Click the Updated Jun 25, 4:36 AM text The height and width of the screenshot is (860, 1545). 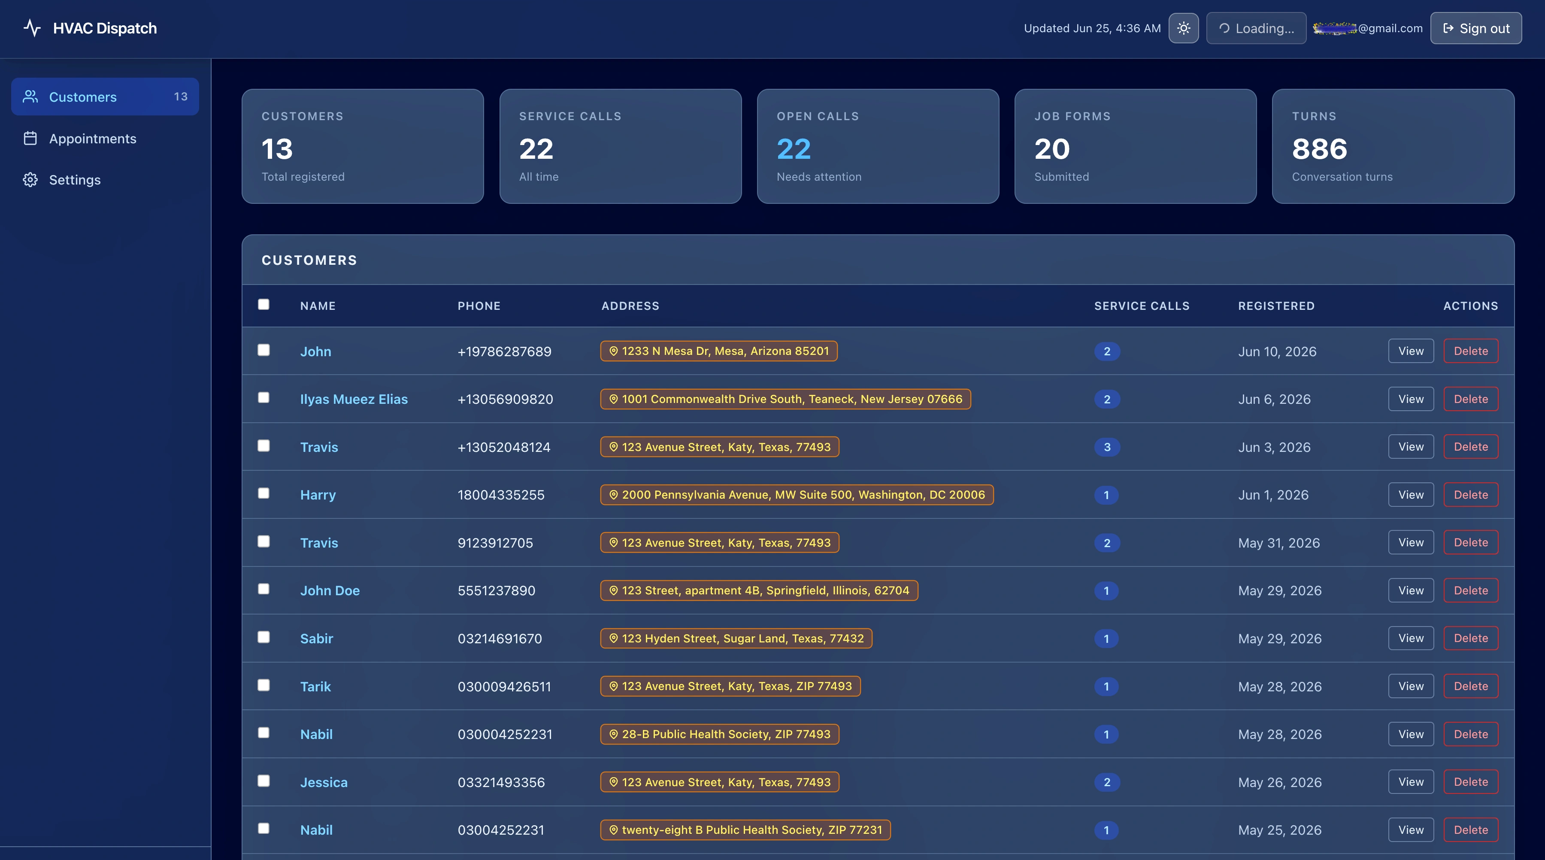point(1092,28)
